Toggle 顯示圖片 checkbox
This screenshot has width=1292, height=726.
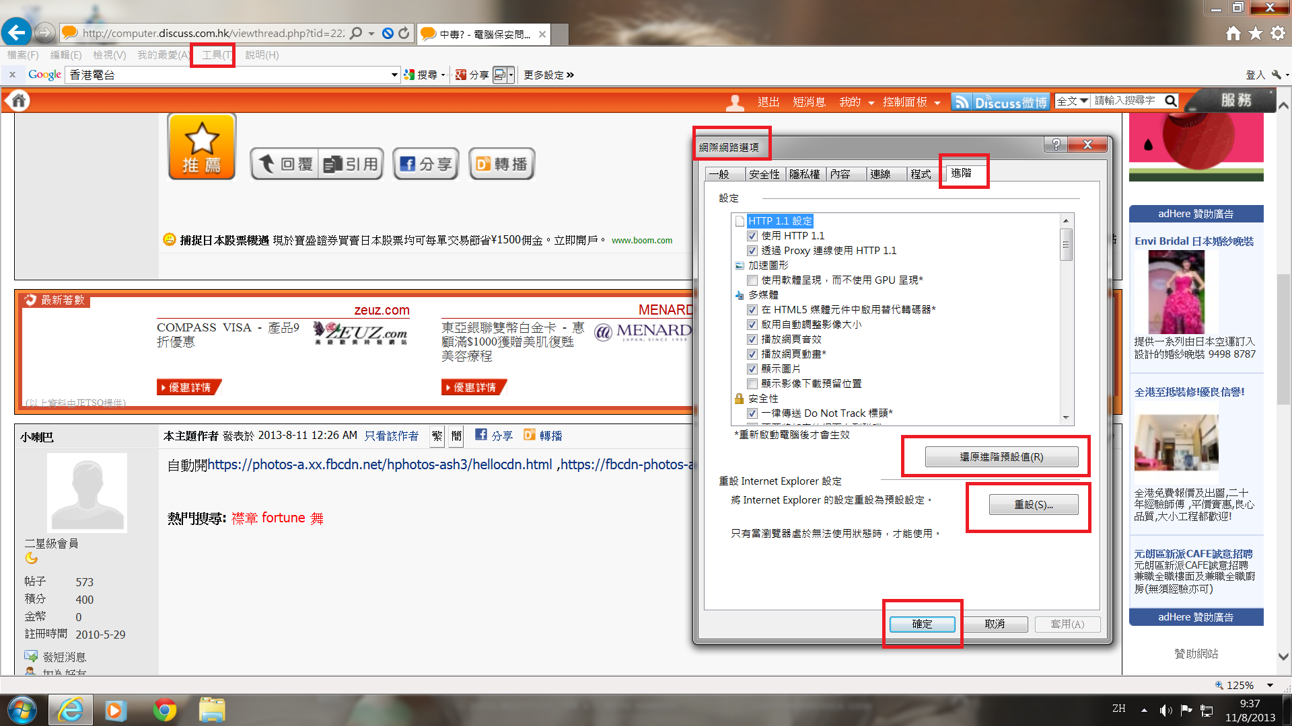pos(752,369)
